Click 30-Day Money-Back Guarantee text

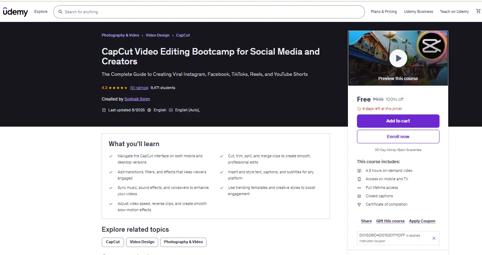click(x=398, y=150)
